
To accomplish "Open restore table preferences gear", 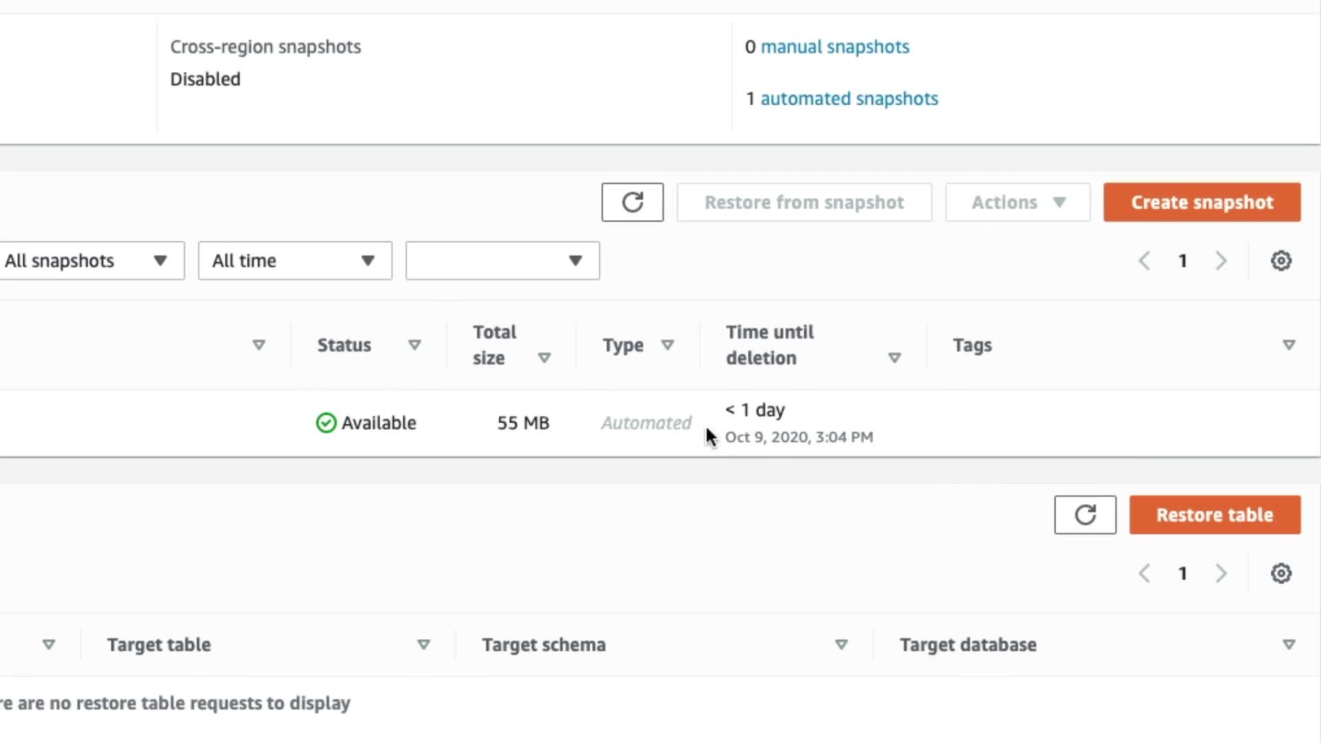I will 1280,573.
